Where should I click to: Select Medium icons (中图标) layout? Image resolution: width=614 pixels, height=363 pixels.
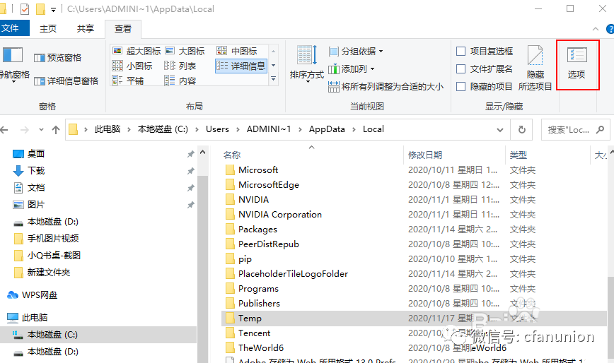237,51
